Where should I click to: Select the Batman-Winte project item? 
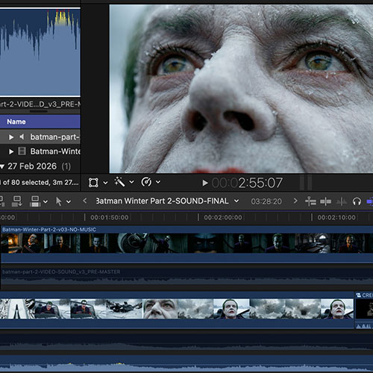[x=40, y=151]
